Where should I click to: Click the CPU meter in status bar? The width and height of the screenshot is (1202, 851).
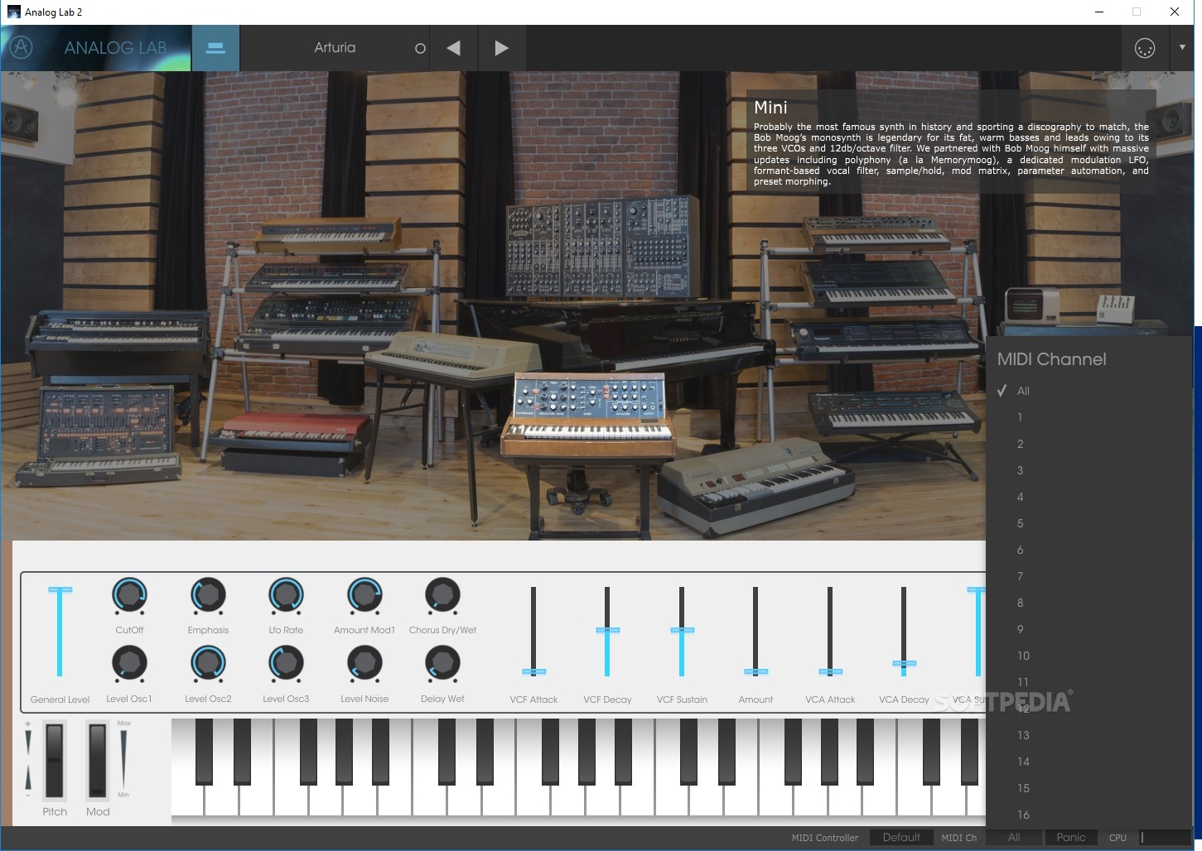click(1166, 838)
